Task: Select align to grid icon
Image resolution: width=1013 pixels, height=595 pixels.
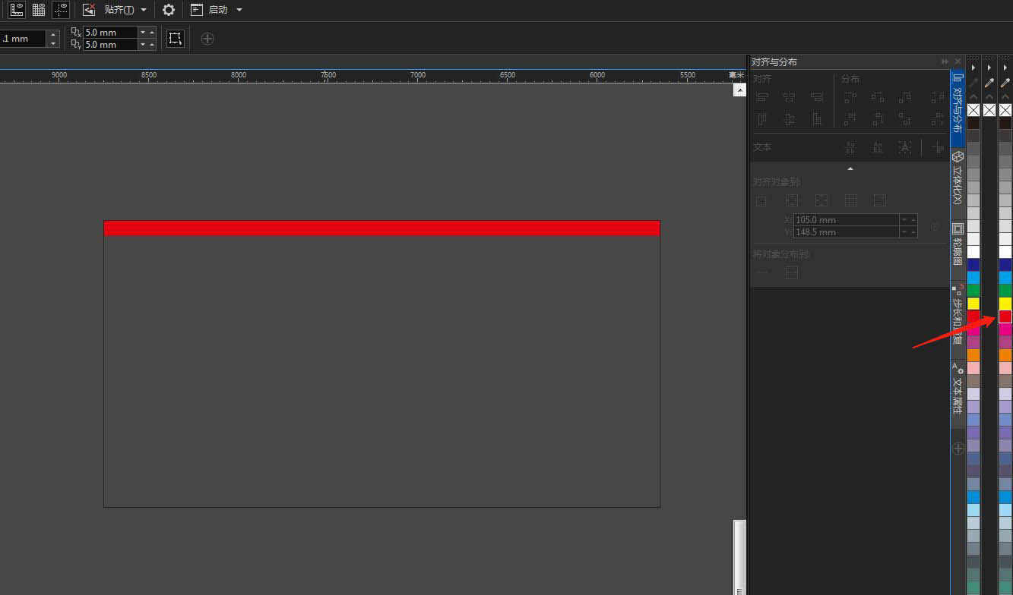Action: click(x=851, y=200)
